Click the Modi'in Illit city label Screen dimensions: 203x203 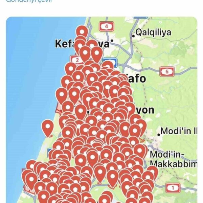pyautogui.click(x=179, y=131)
